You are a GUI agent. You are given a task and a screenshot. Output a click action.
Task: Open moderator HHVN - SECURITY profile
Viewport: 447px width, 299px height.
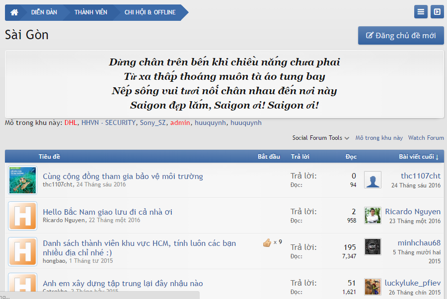(108, 122)
